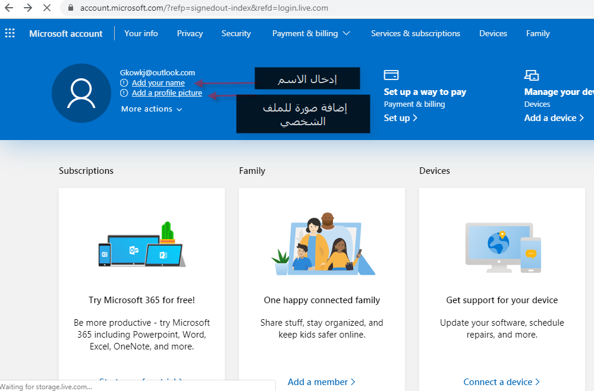Click Try Microsoft 365 for free! heading
594x391 pixels.
click(142, 300)
